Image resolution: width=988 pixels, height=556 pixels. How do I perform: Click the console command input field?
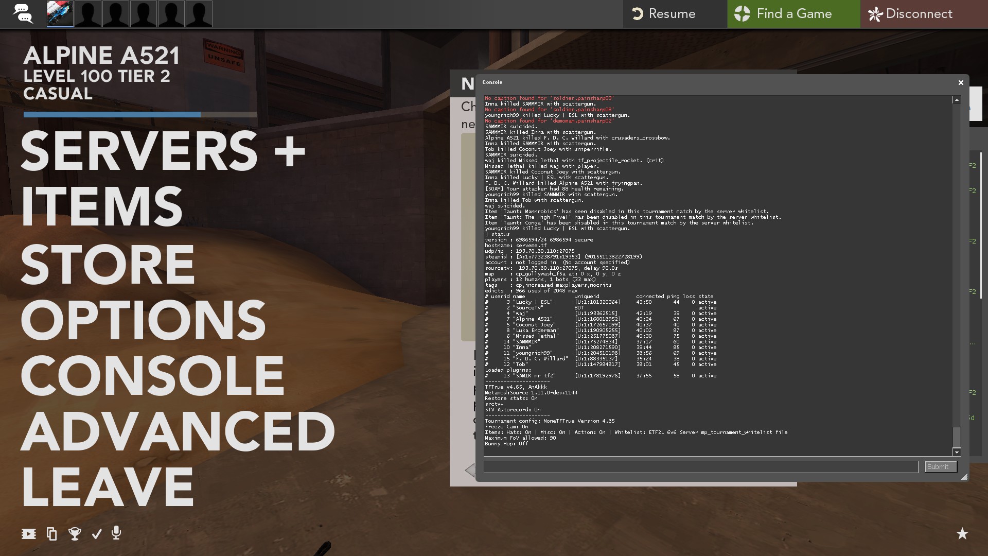point(700,467)
